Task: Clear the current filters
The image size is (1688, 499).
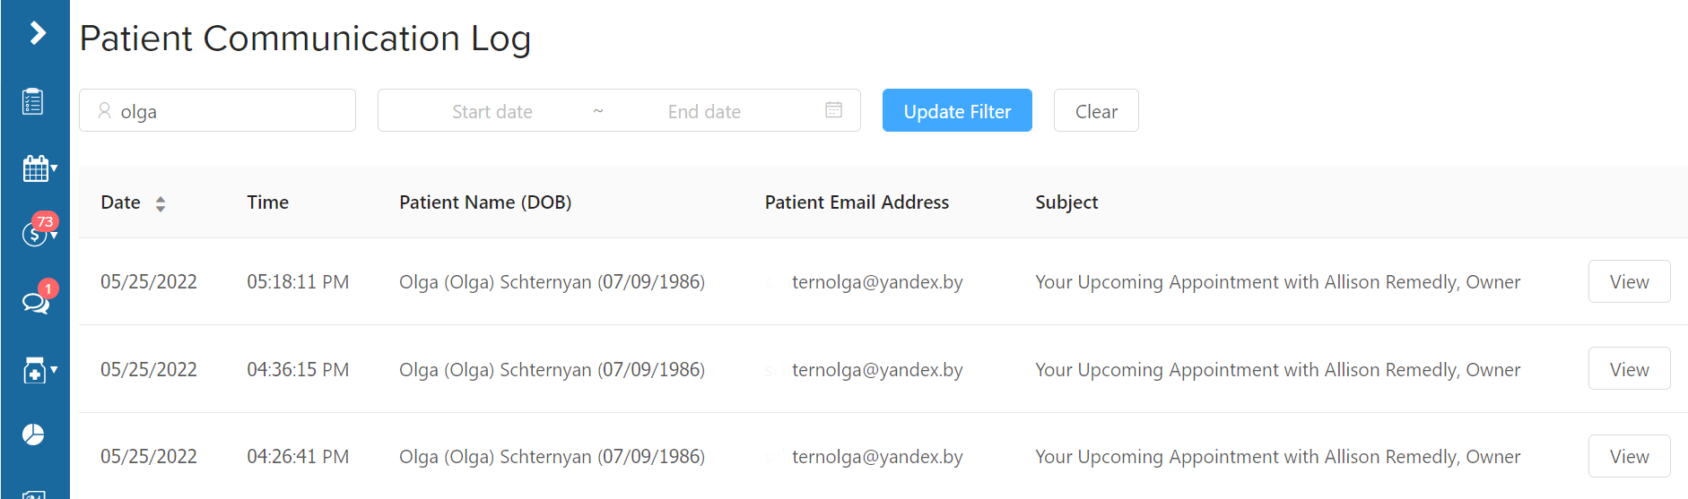Action: coord(1096,110)
